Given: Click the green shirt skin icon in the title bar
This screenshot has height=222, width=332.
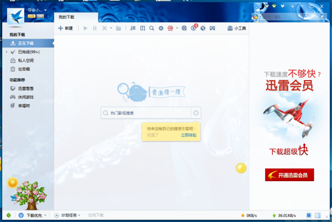Looking at the screenshot, I should (x=274, y=6).
